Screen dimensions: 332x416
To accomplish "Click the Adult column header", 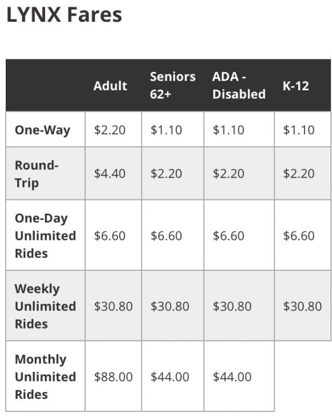I will pos(110,86).
